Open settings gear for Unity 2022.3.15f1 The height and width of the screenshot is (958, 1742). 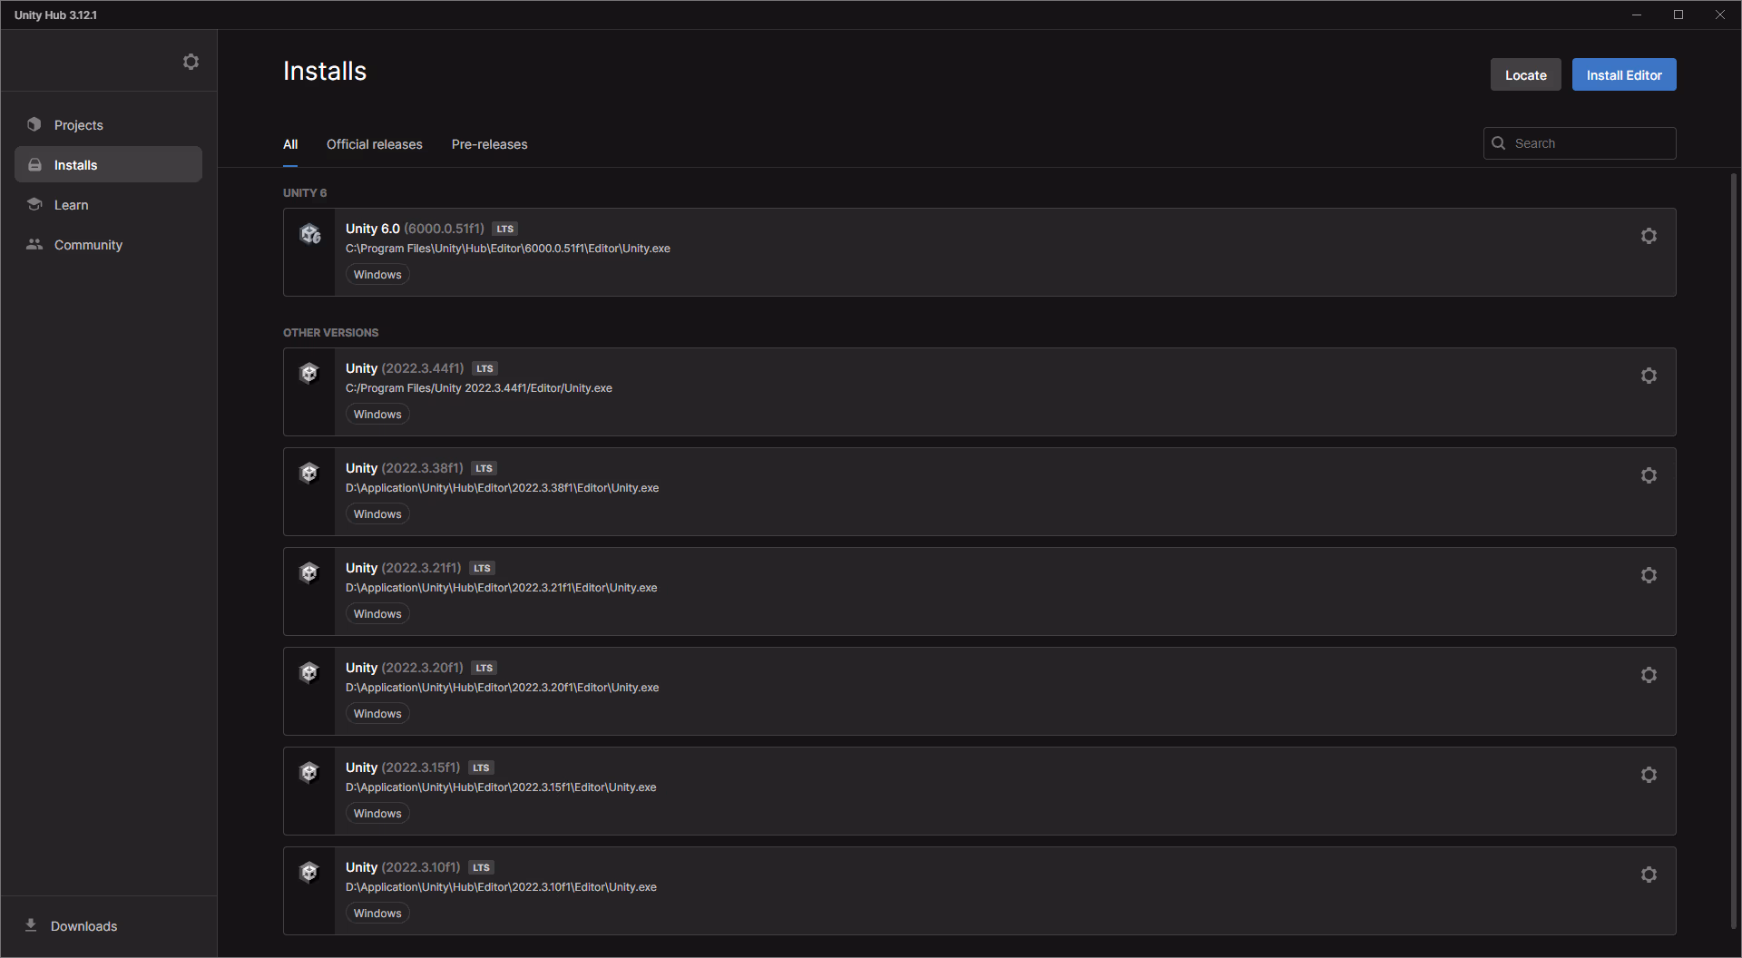coord(1649,775)
